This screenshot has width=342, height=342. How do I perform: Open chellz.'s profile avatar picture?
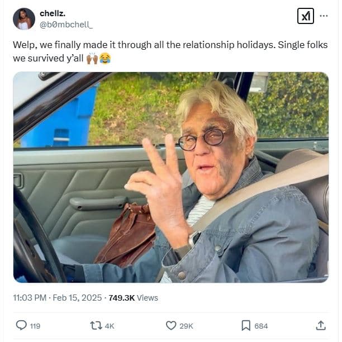point(23,18)
